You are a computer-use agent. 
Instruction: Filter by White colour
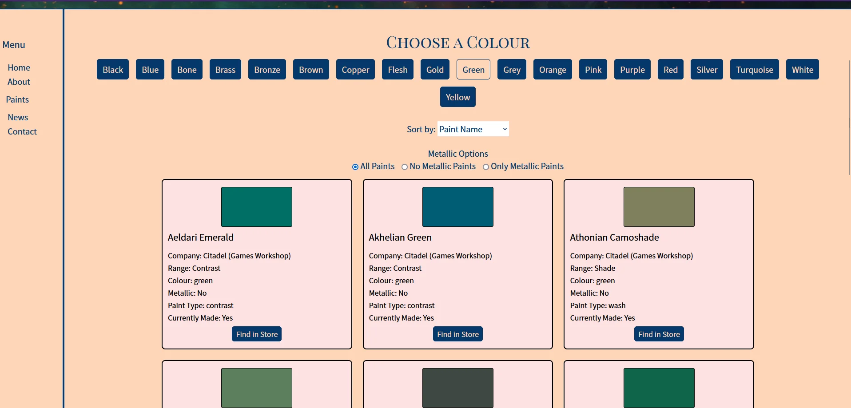tap(803, 69)
